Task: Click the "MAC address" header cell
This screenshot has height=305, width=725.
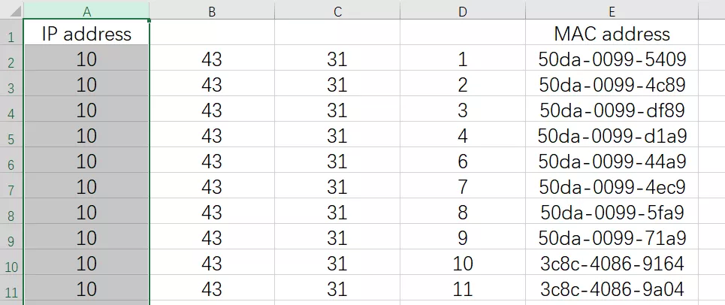Action: click(x=612, y=34)
